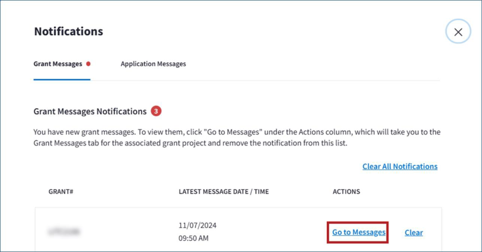Click the blue underline beneath Grant Messages tab

[62, 80]
